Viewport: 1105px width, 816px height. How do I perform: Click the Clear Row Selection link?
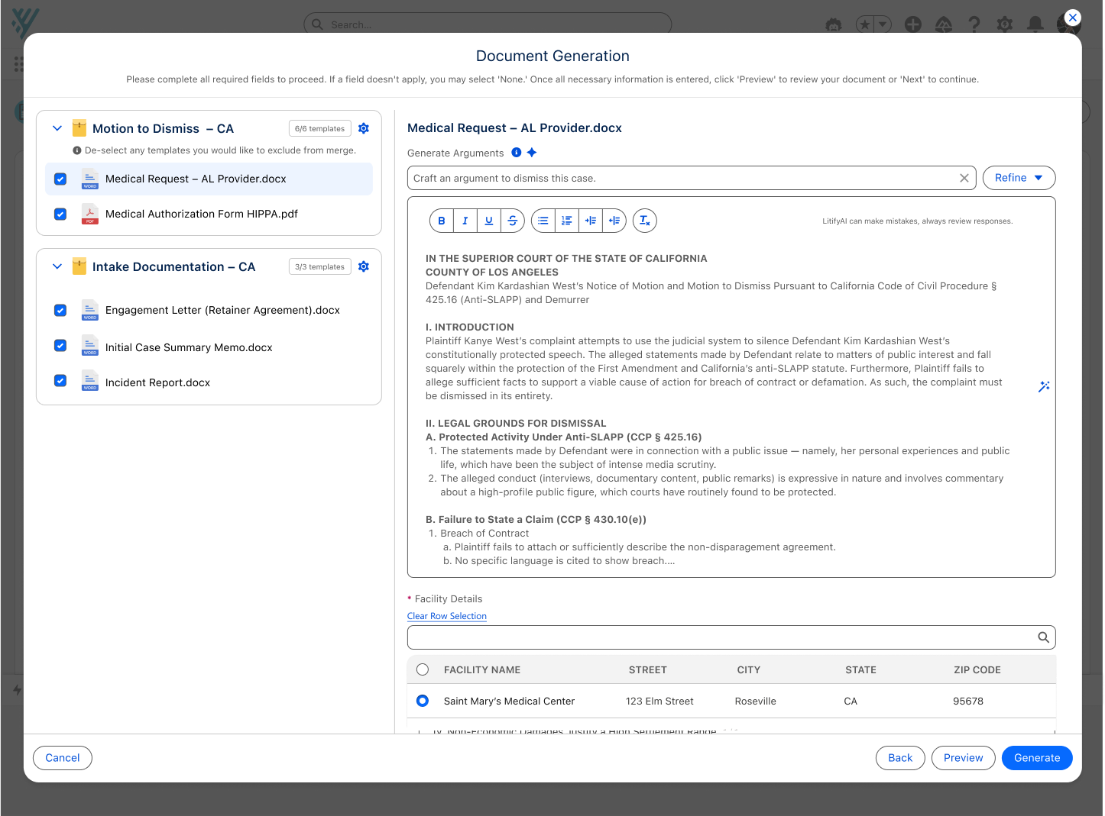pos(447,616)
